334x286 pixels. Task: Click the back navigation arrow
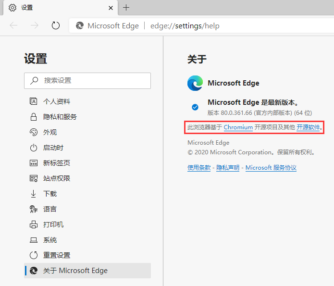13,25
